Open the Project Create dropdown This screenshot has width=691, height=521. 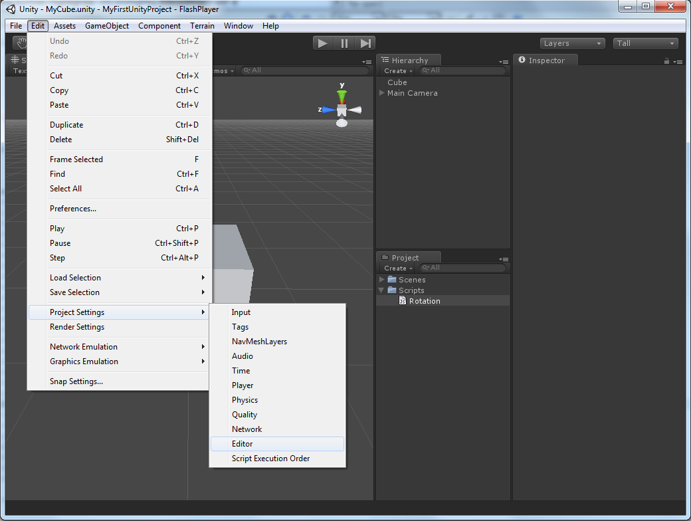398,268
